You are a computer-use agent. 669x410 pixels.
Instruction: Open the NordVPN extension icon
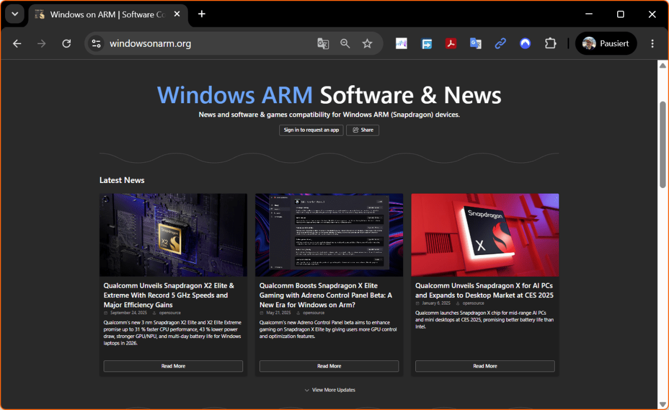point(525,44)
